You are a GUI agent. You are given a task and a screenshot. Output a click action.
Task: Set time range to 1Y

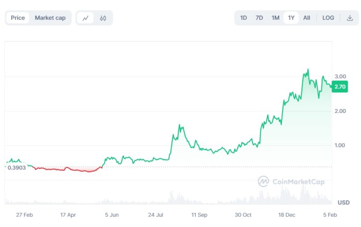click(x=291, y=18)
